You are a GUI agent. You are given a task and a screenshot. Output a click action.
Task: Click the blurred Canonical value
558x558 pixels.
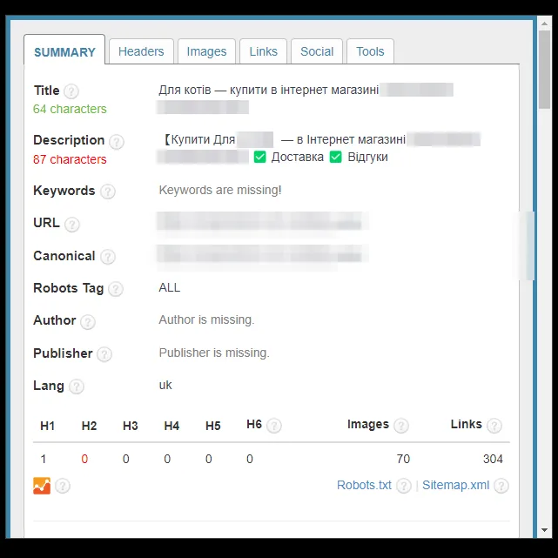pyautogui.click(x=262, y=255)
